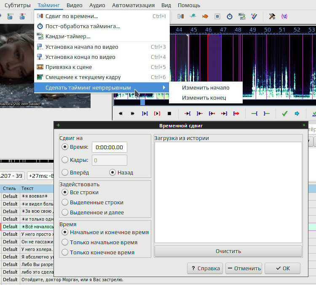Select Выделенные строки radio option
This screenshot has height=285, width=316.
[65, 202]
